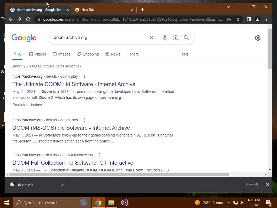The image size is (277, 208).
Task: Switch to the Images results tab
Action: [x=62, y=54]
